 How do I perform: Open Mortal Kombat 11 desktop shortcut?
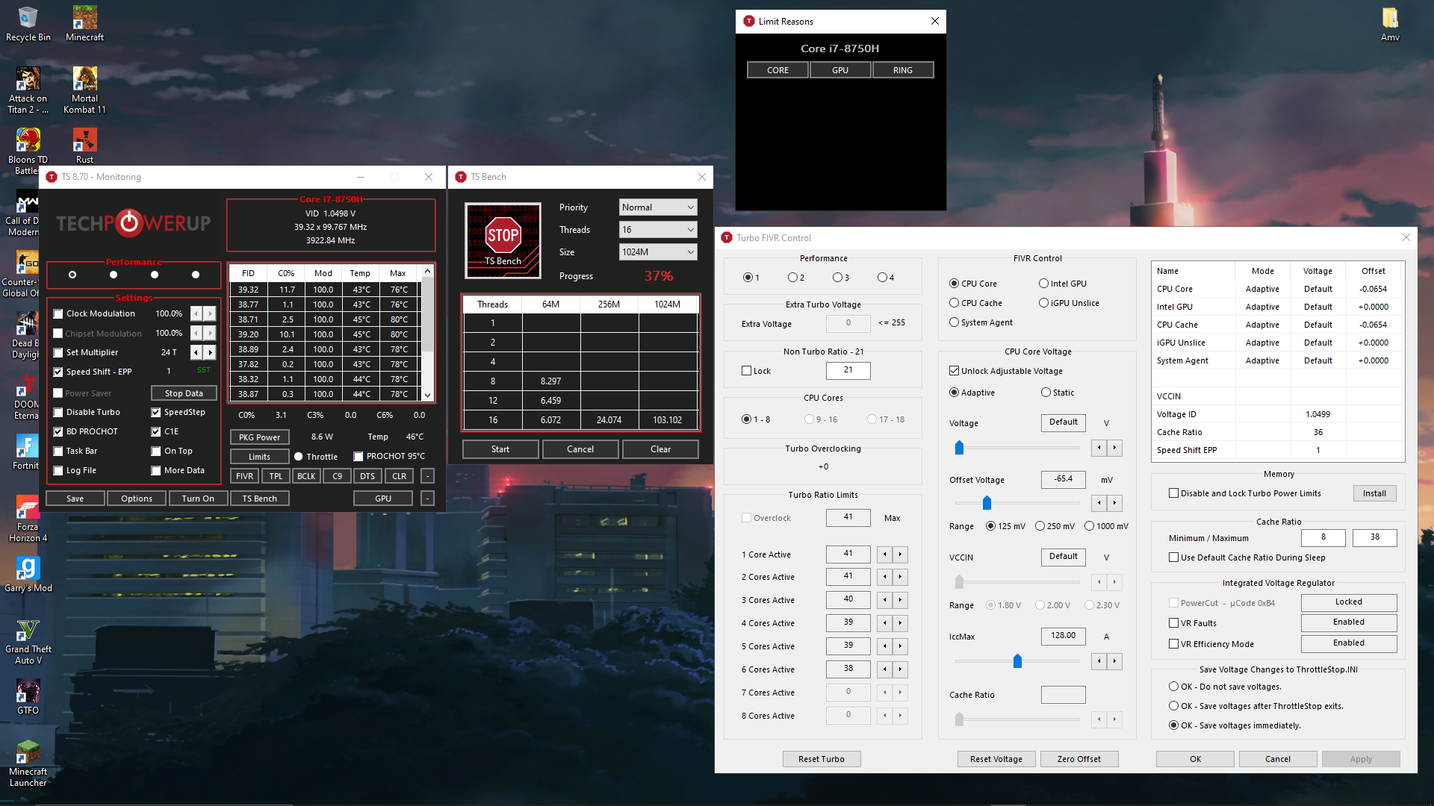point(84,90)
